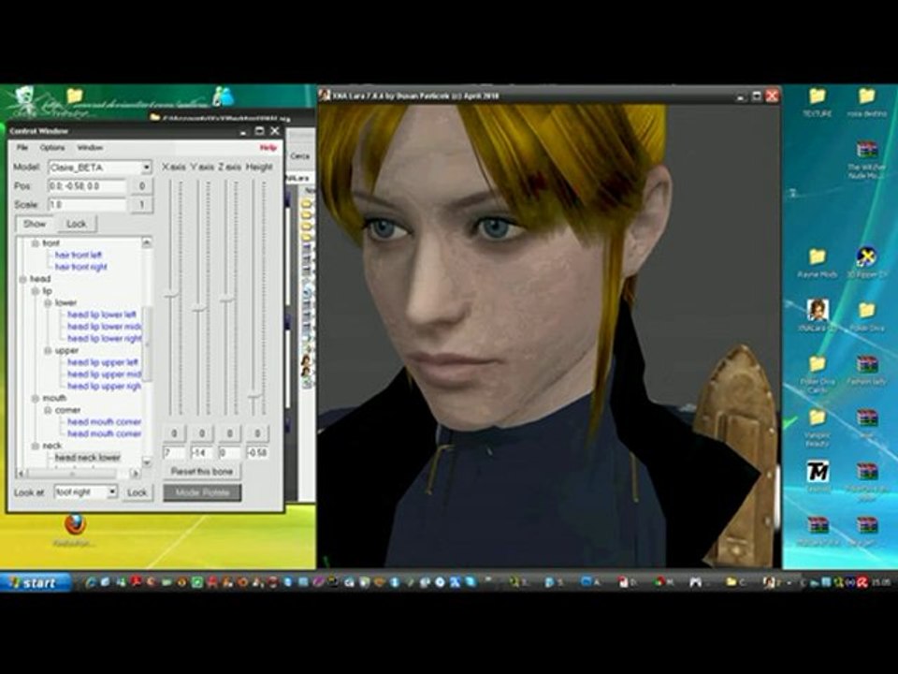Select the head lip lower right bone
This screenshot has height=674, width=898.
(x=104, y=339)
